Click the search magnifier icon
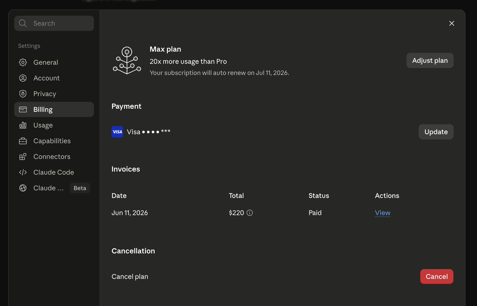The height and width of the screenshot is (306, 477). (x=23, y=23)
